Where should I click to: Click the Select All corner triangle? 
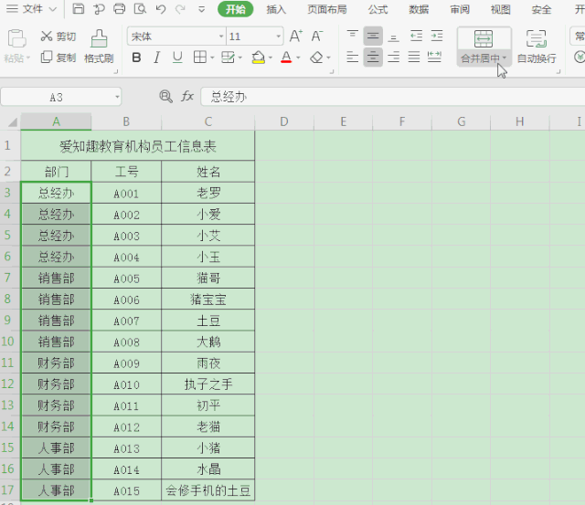[12, 121]
